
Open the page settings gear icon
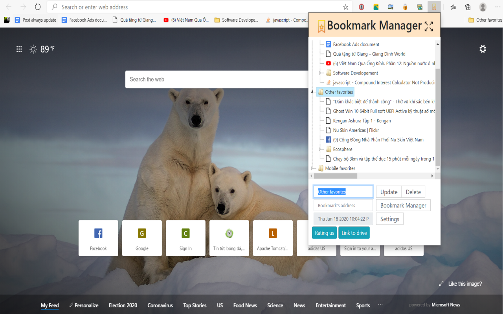click(x=483, y=49)
